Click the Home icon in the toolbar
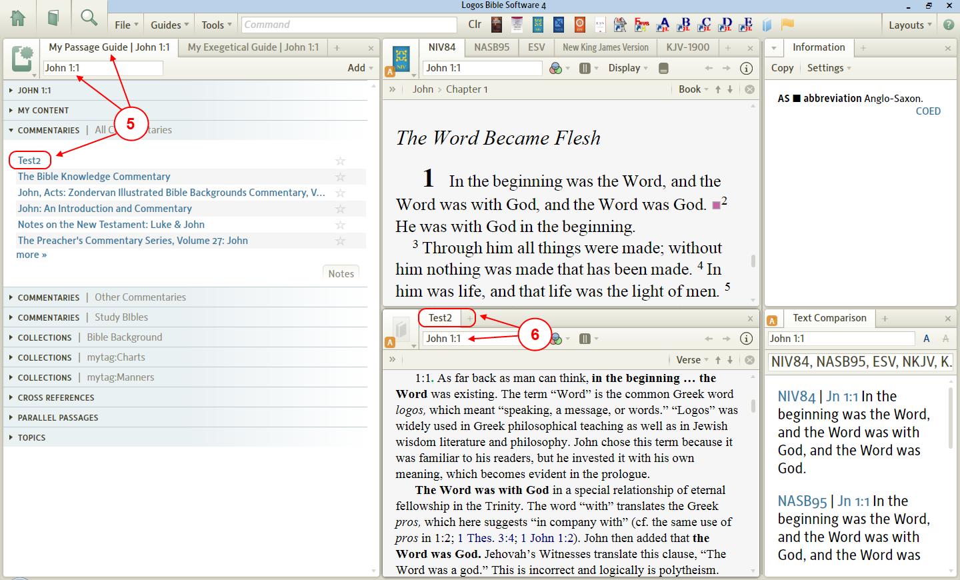Viewport: 960px width, 580px height. click(18, 18)
